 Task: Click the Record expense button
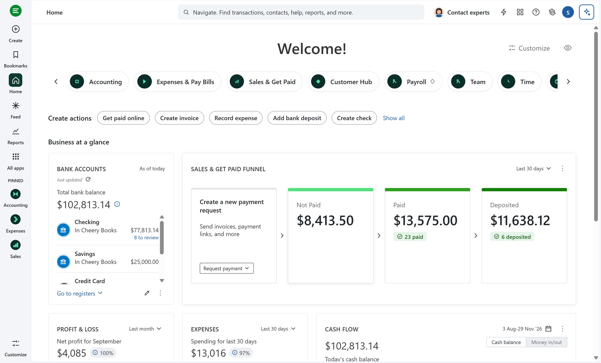click(x=236, y=118)
